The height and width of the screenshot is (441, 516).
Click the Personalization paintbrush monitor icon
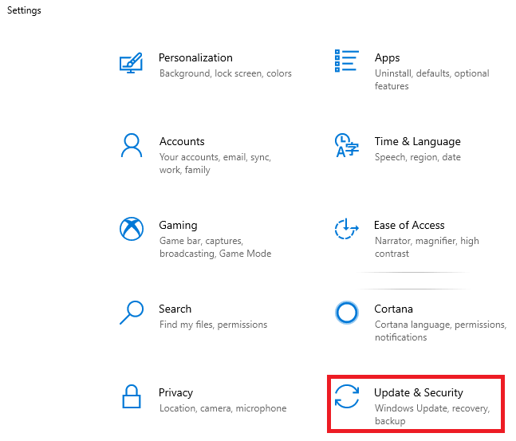(x=131, y=62)
